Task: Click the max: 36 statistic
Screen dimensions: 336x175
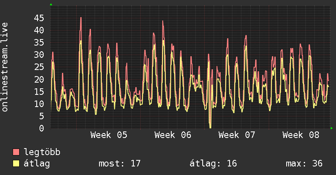Action: [304, 164]
